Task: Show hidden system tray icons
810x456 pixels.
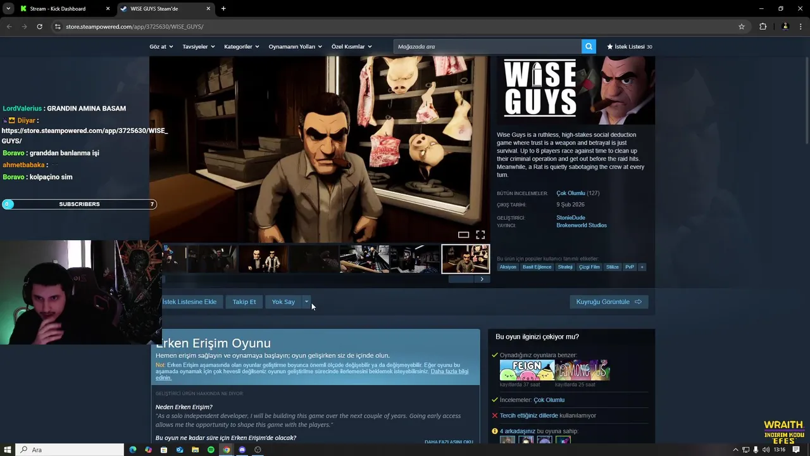Action: coord(735,450)
